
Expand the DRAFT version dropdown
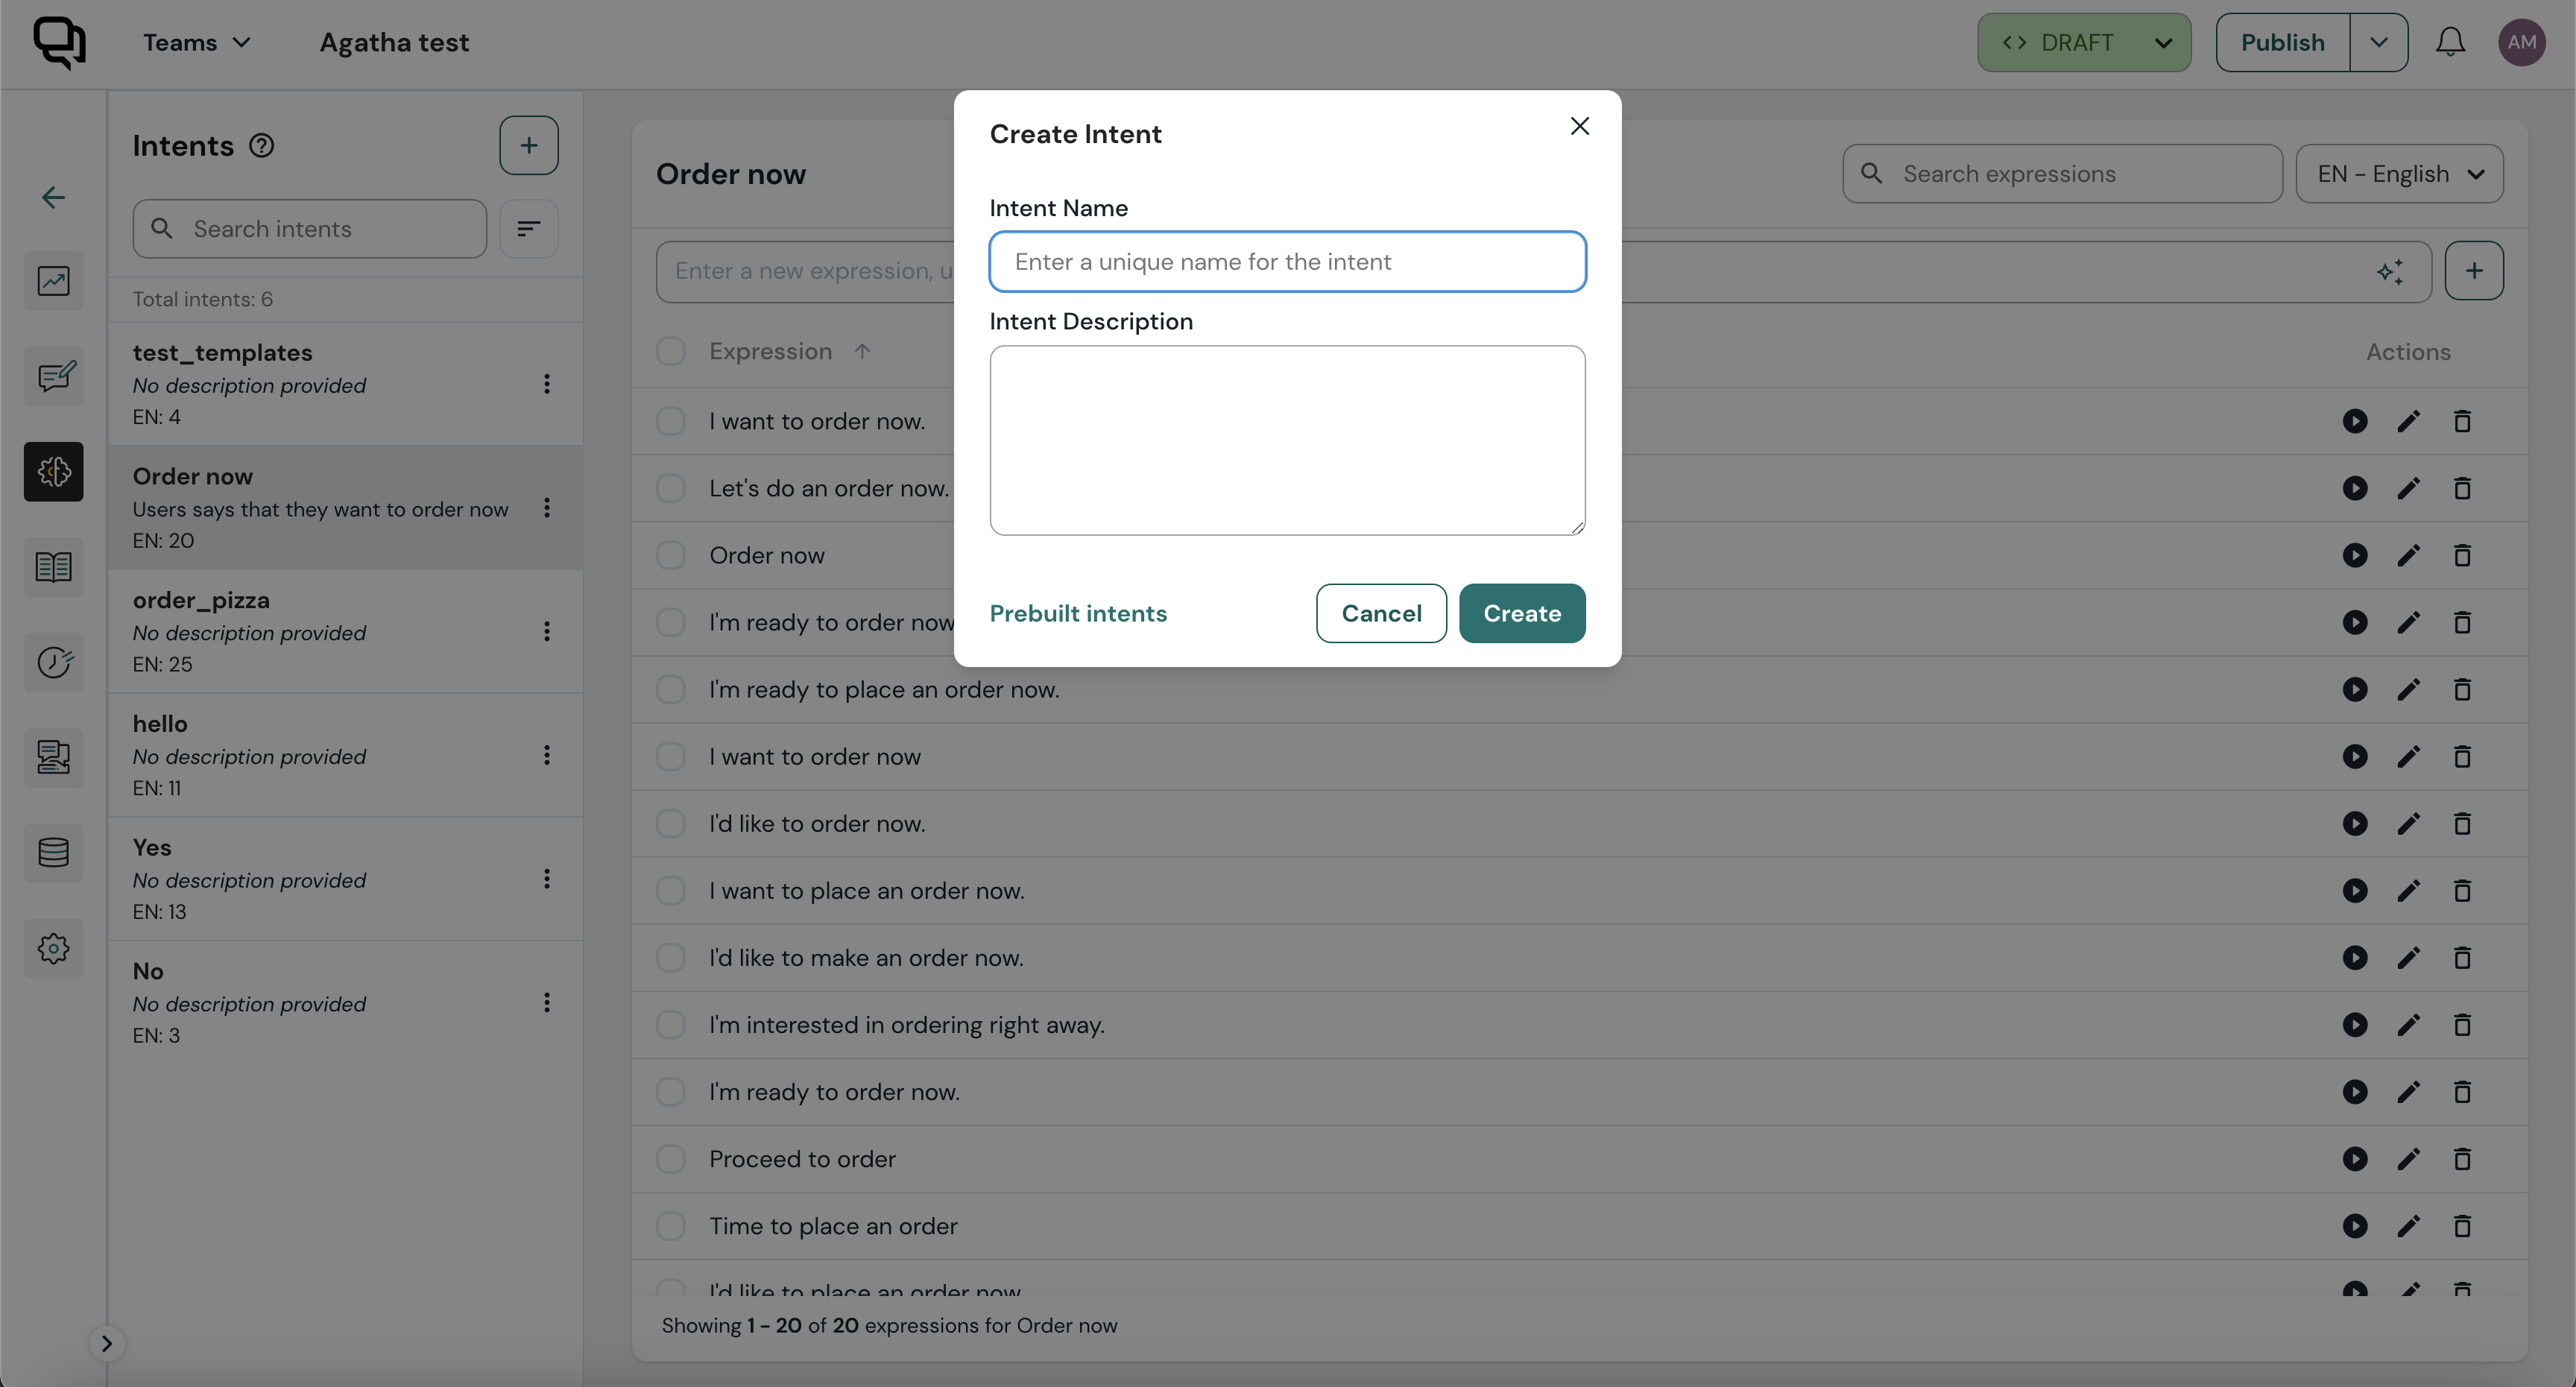(2162, 43)
